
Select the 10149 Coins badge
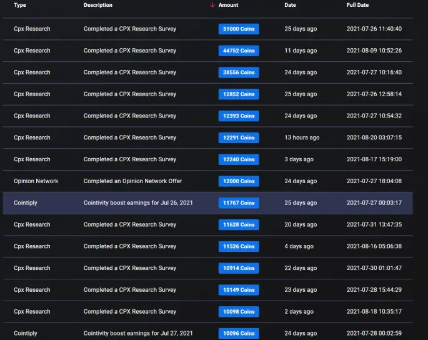pyautogui.click(x=239, y=290)
